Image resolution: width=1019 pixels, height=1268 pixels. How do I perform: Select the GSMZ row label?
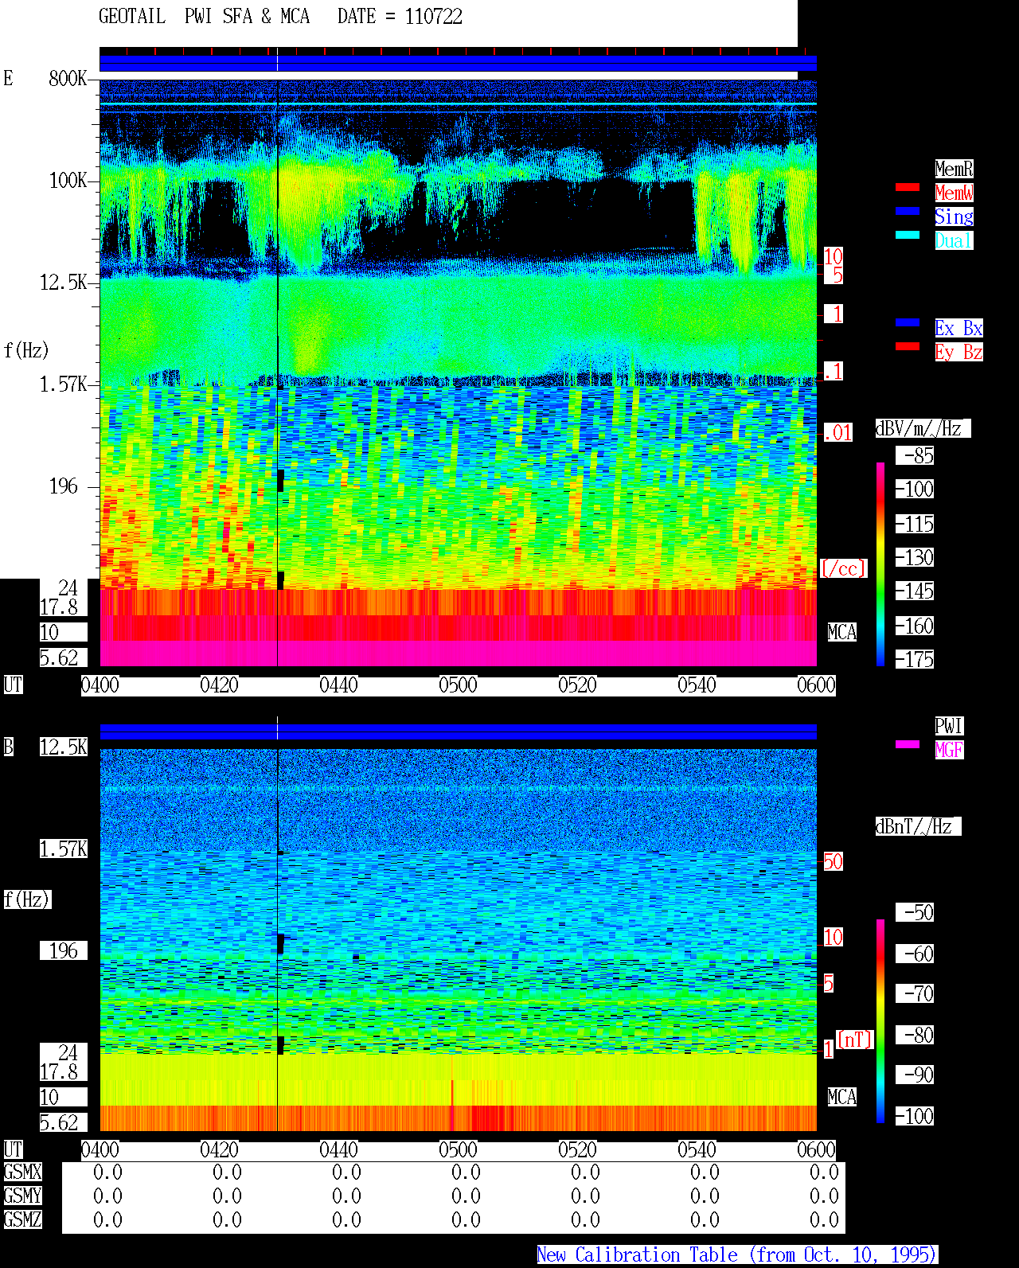(x=22, y=1219)
